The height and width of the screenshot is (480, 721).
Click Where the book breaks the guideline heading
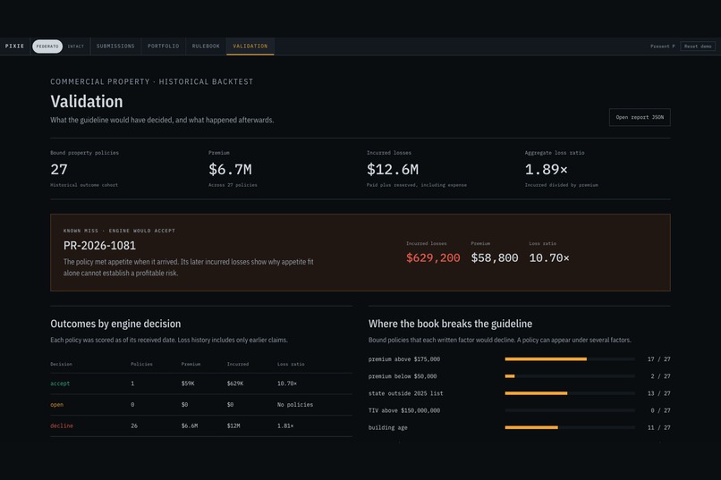450,324
